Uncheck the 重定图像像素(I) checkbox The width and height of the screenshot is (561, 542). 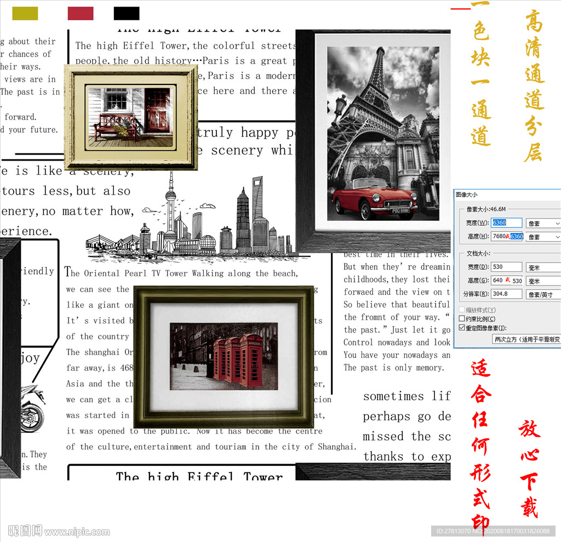point(462,328)
